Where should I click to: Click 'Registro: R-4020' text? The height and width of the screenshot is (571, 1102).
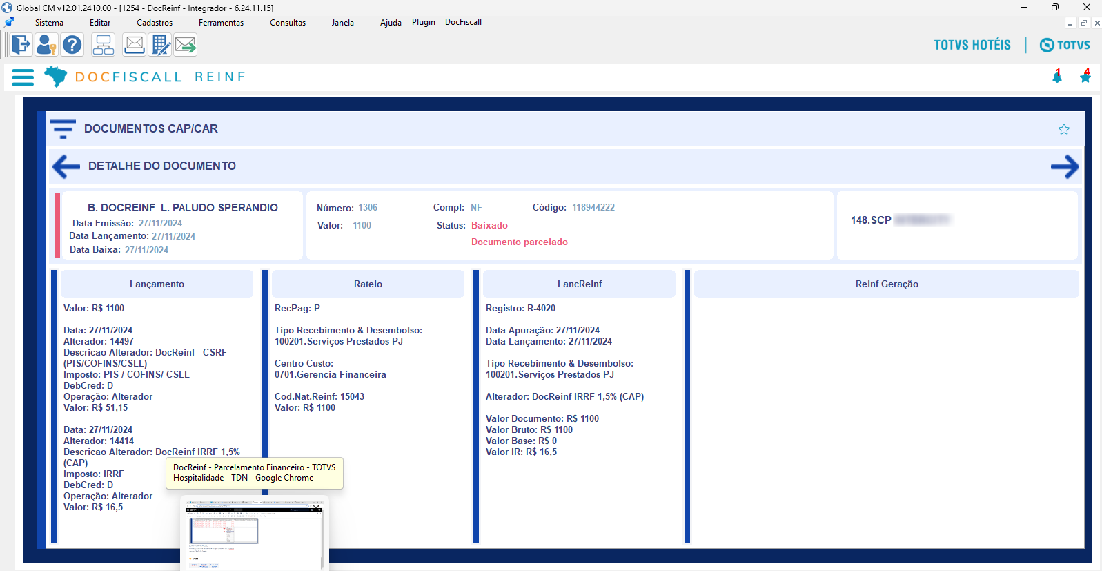(520, 309)
